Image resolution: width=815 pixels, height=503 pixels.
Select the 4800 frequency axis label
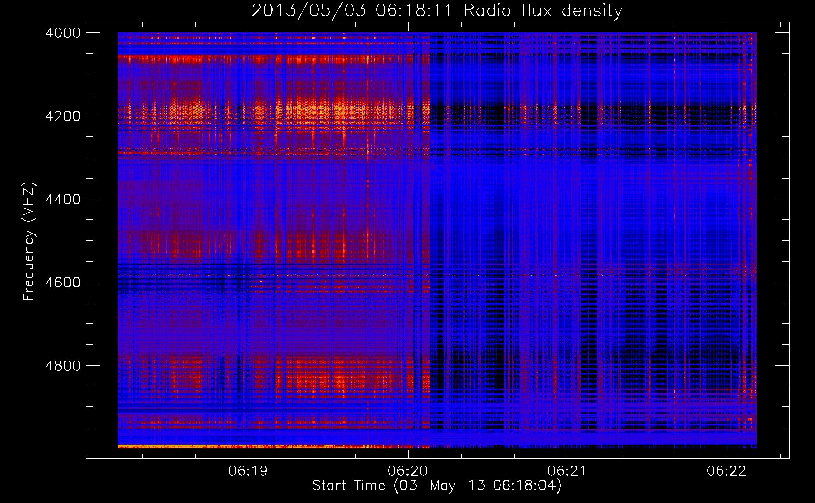(x=63, y=366)
